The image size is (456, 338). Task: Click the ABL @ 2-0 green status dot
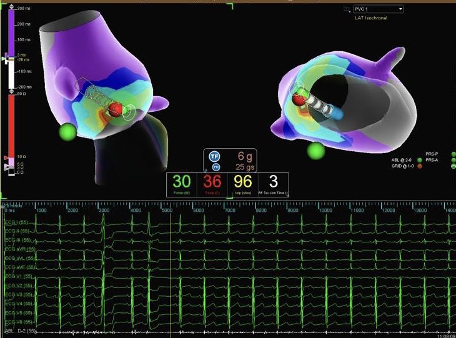click(420, 160)
